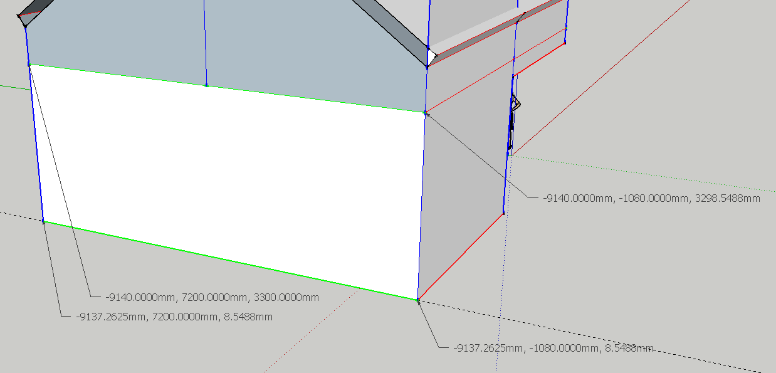Select the 3298.5488mm coordinate text label

tap(652, 198)
